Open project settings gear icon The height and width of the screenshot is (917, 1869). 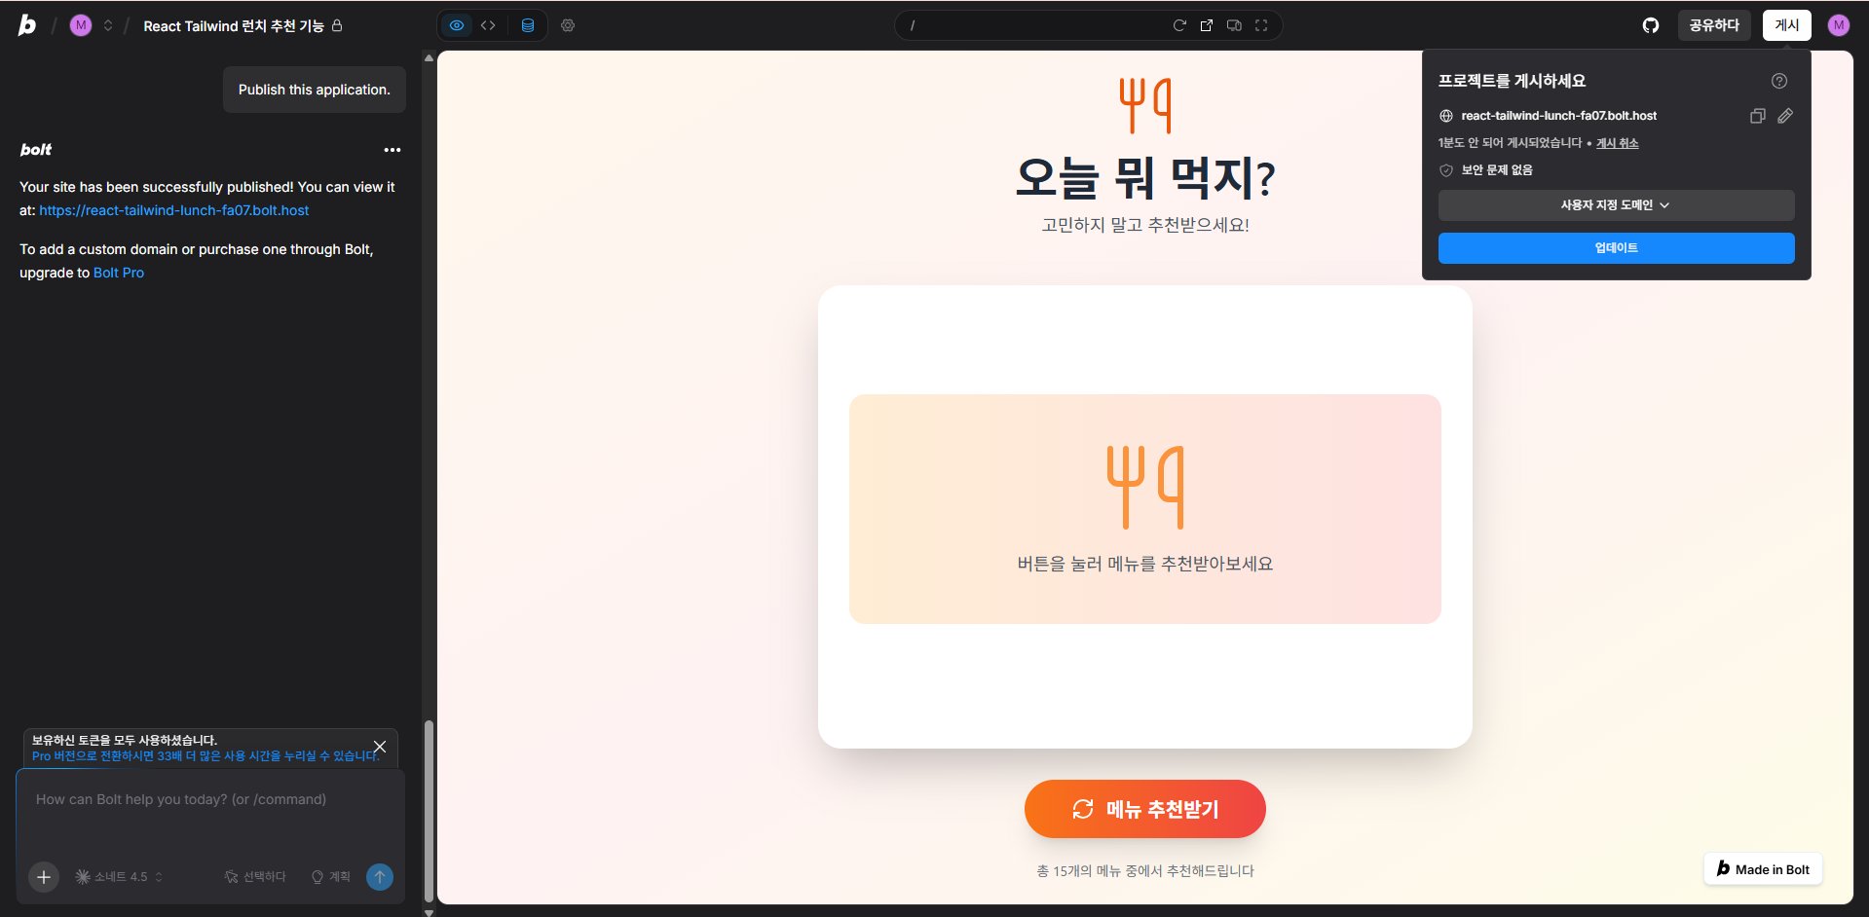pos(568,25)
